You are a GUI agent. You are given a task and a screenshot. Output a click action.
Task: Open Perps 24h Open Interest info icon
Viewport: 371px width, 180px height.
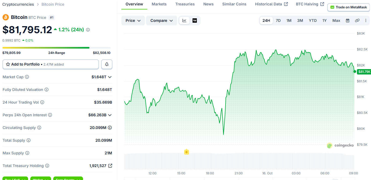coord(50,115)
